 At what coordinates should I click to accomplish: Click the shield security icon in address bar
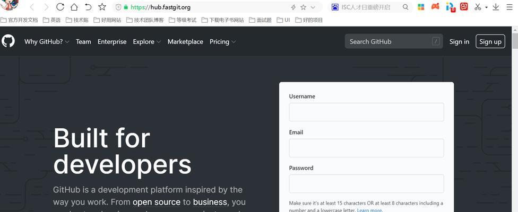118,7
